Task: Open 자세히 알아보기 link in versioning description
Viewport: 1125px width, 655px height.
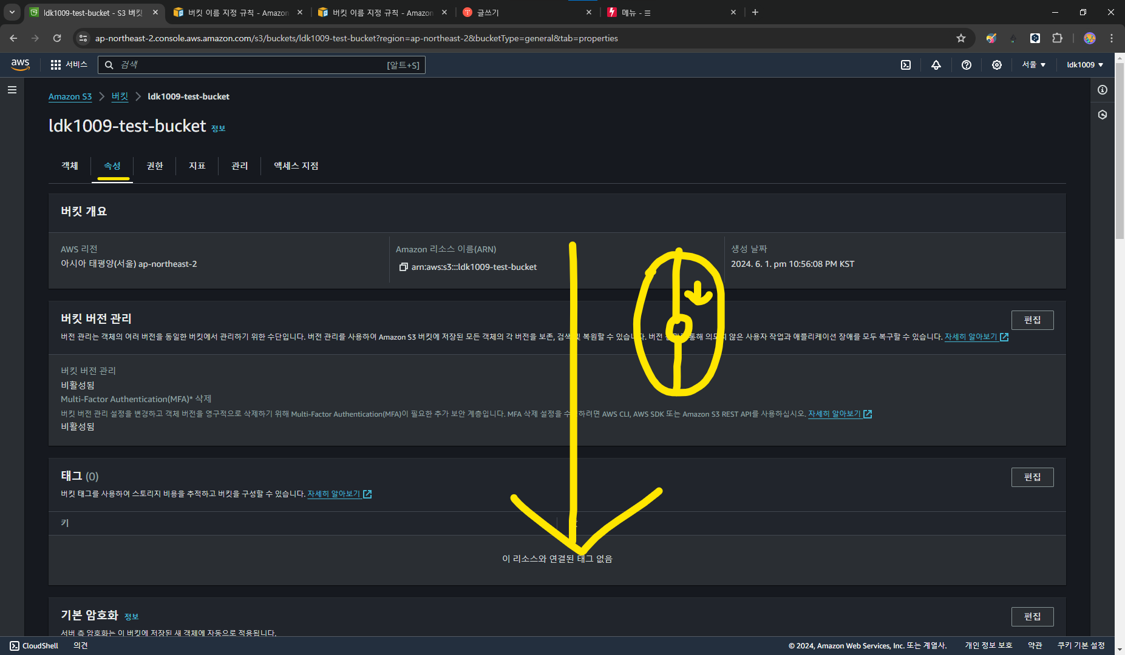Action: pos(976,337)
